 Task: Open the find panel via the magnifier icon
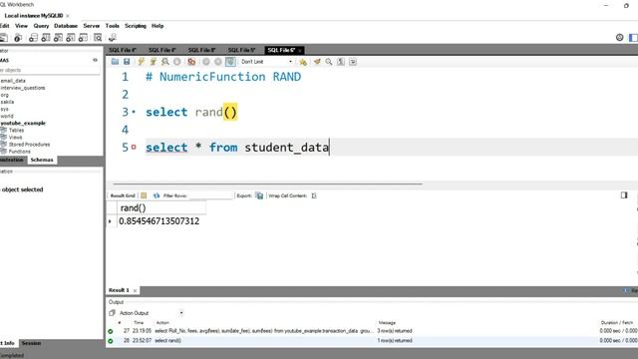(x=328, y=62)
